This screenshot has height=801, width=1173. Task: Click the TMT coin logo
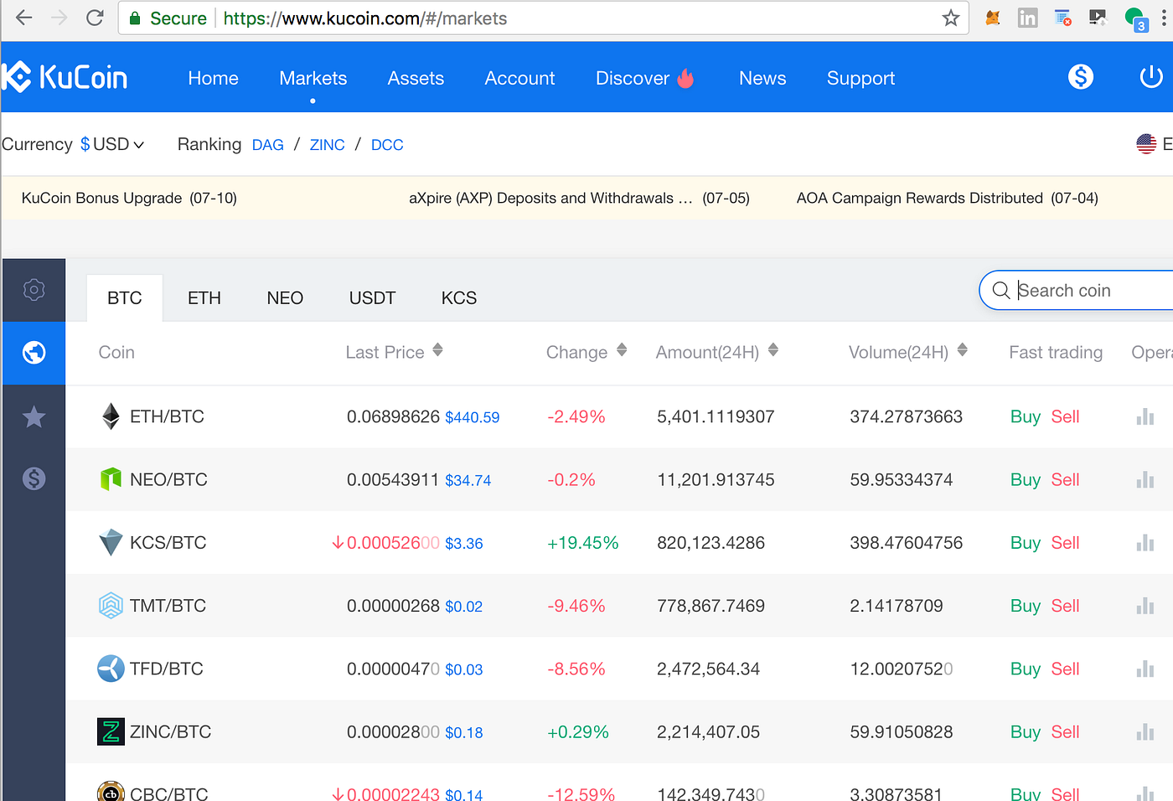(x=111, y=605)
